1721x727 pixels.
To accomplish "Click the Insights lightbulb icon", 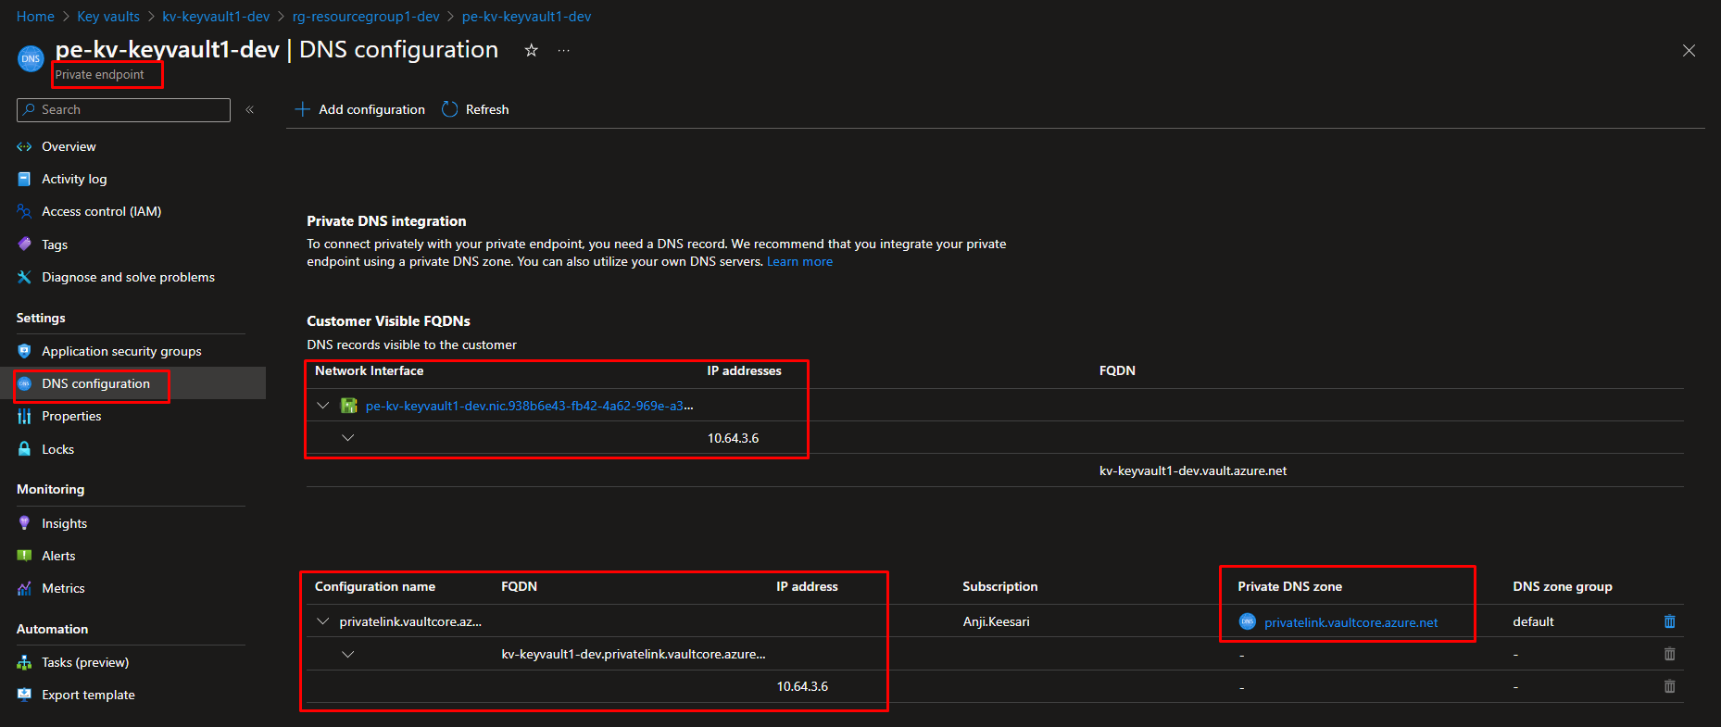I will click(x=24, y=523).
